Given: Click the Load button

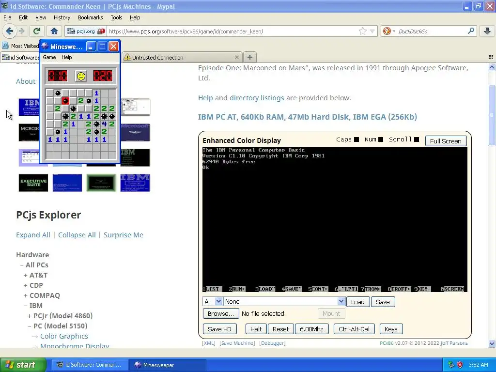Looking at the screenshot, I should 358,302.
